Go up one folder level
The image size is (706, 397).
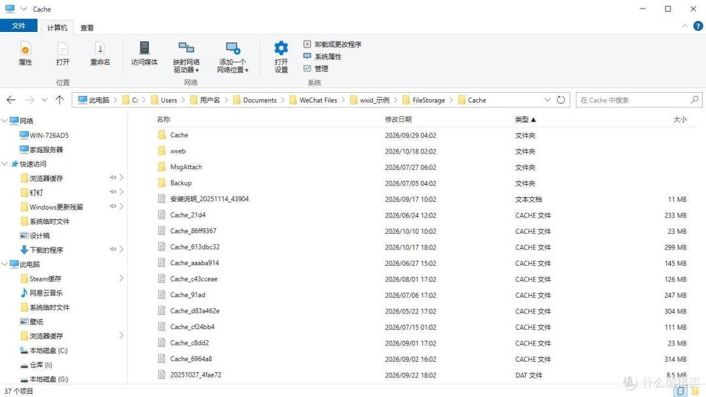[59, 100]
